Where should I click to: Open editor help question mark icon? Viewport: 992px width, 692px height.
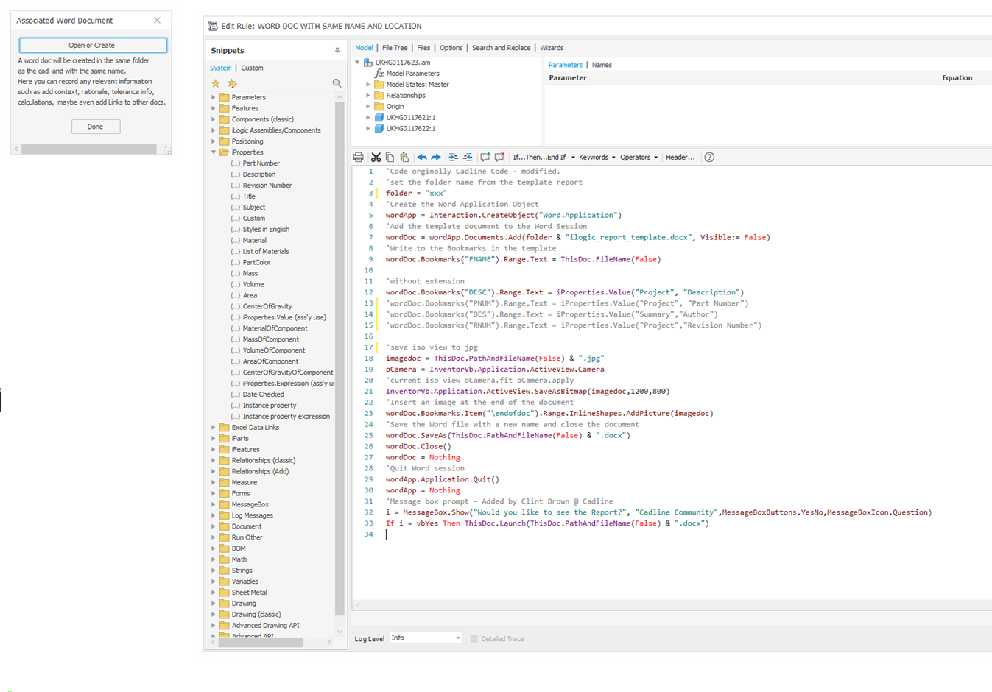click(709, 157)
